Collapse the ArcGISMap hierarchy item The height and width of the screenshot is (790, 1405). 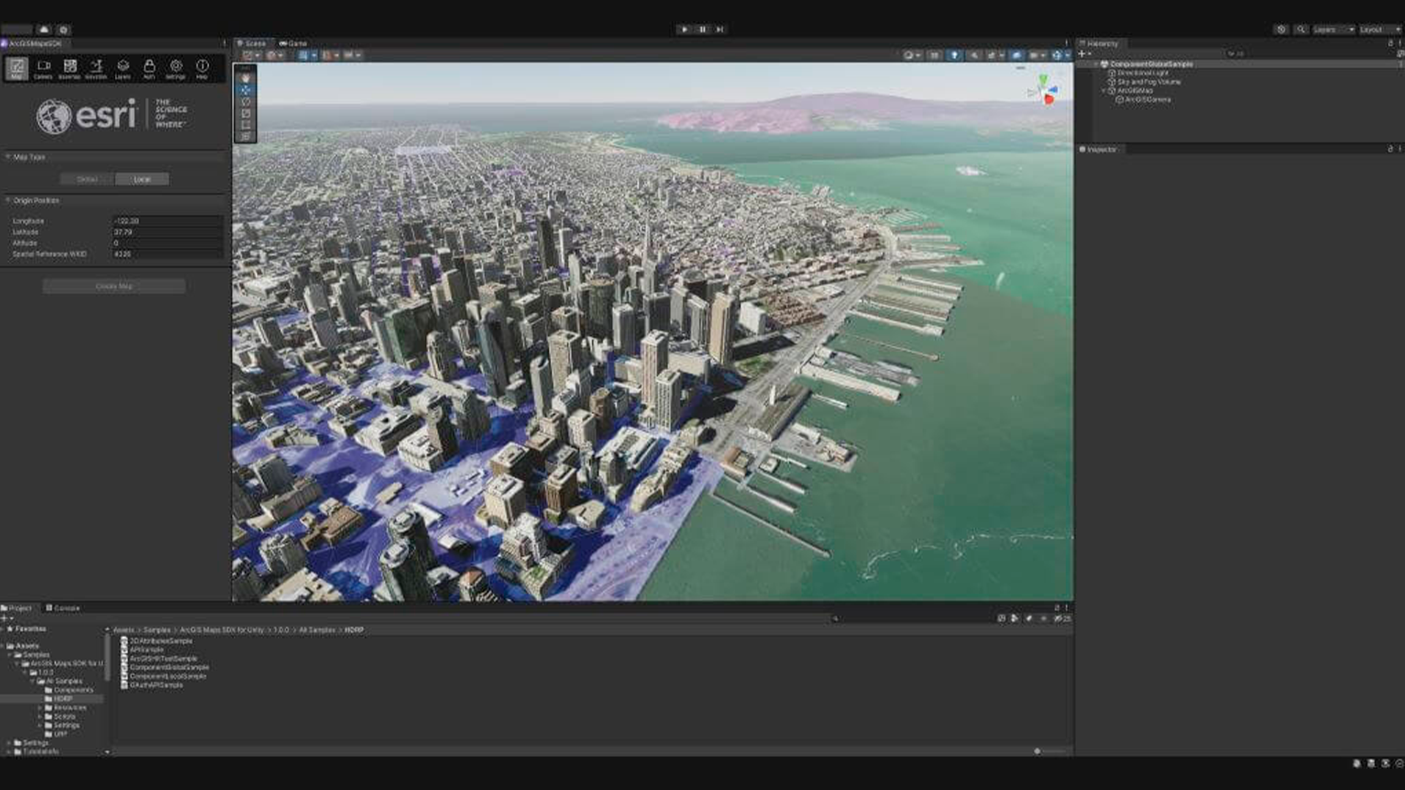point(1104,91)
